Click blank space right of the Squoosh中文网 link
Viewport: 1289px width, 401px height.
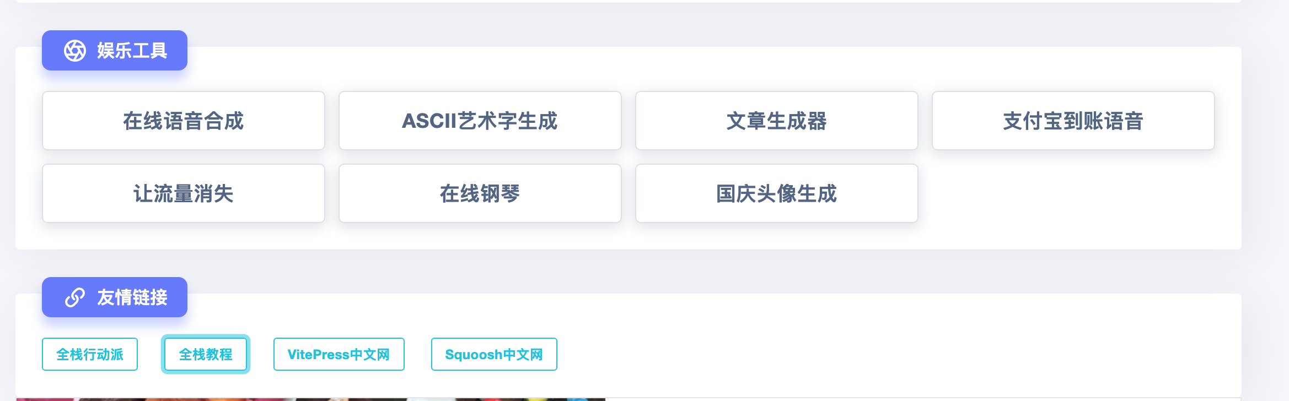(x=827, y=354)
